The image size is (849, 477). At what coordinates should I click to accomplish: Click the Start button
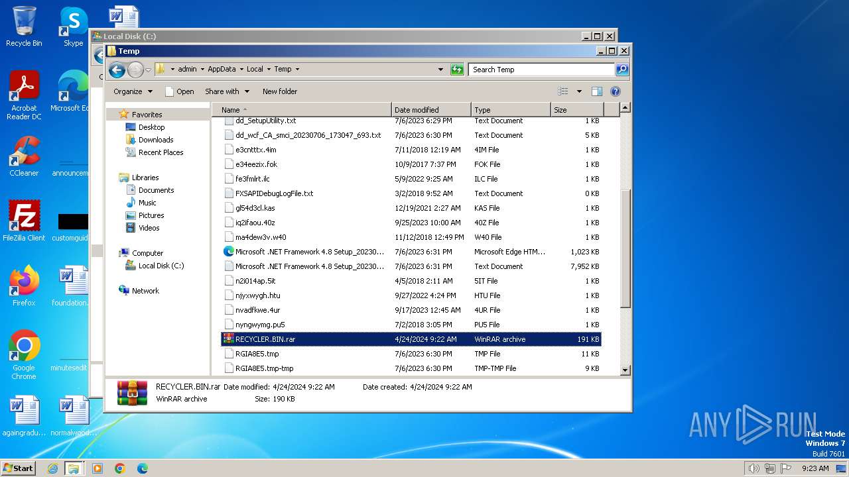click(19, 468)
